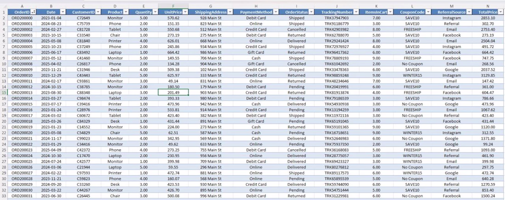Select address cell 668 Main St

211,41
